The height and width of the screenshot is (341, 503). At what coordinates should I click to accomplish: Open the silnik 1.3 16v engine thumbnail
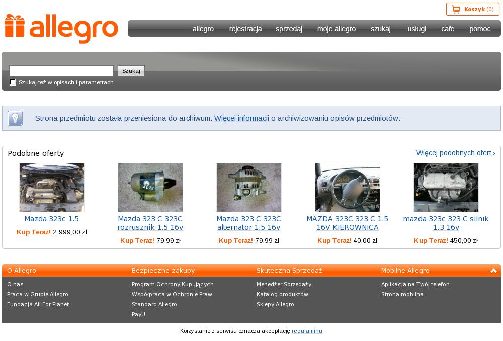[446, 187]
